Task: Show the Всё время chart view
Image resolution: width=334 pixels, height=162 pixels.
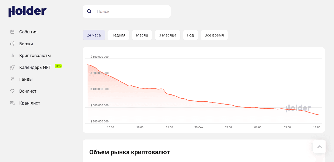Action: click(214, 35)
